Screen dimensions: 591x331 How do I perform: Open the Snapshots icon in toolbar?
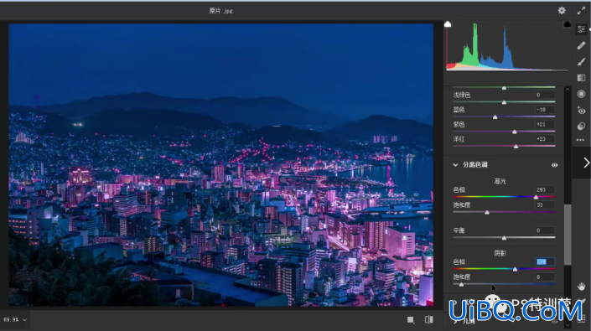coord(581,126)
